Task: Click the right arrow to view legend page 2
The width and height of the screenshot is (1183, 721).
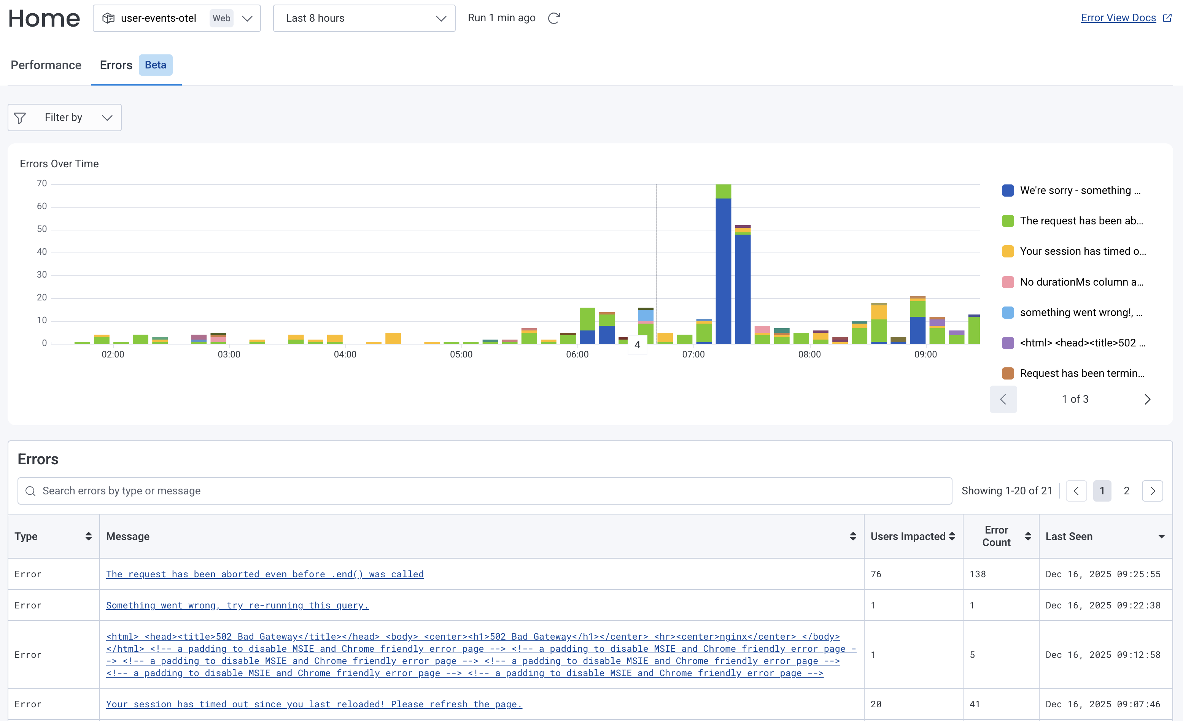Action: click(1148, 399)
